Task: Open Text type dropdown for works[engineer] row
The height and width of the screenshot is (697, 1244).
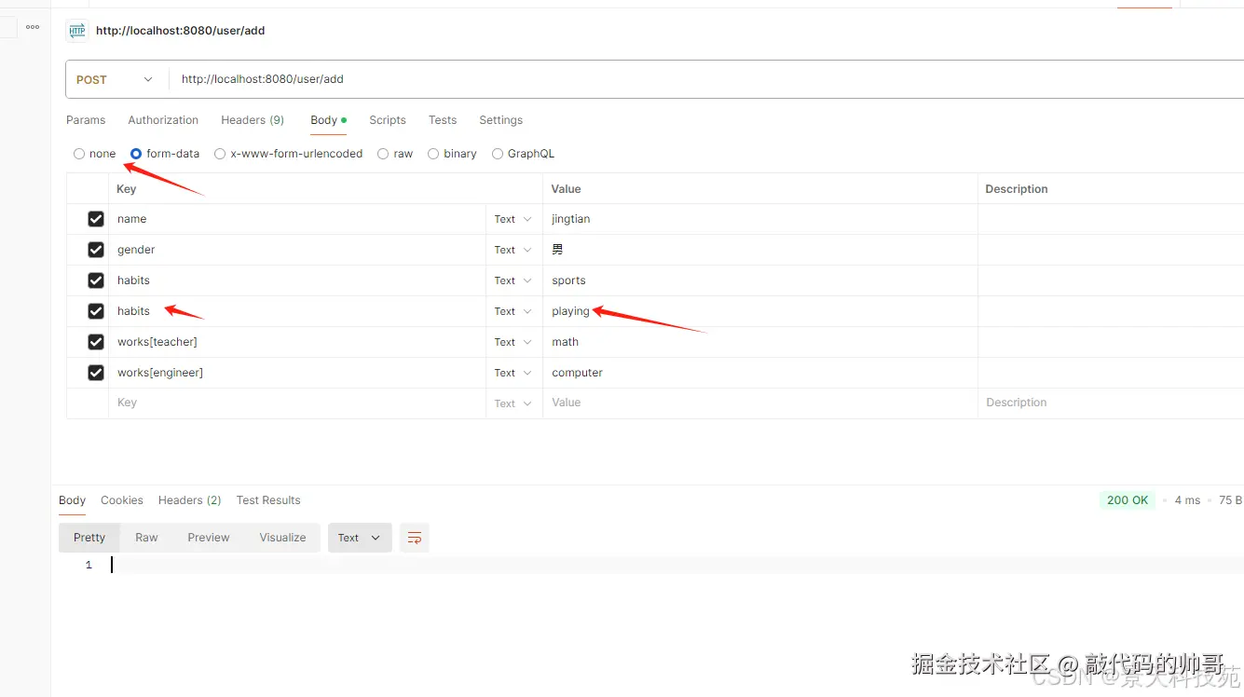Action: (513, 373)
